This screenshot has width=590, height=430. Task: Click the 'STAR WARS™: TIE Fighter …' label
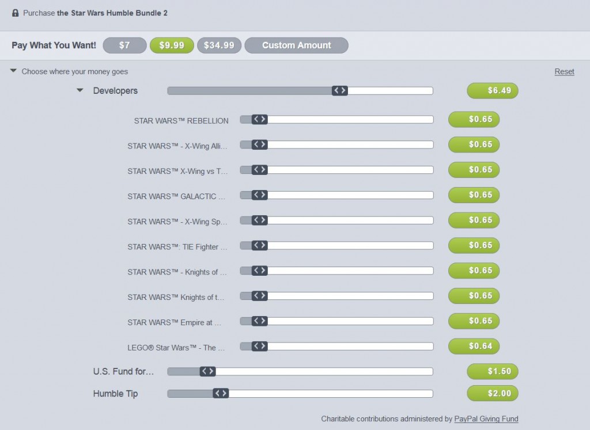(x=177, y=246)
